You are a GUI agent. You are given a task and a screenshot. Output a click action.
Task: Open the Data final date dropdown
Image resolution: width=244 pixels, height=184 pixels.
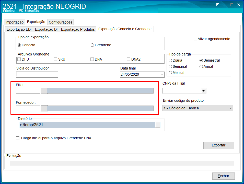[x=162, y=75]
